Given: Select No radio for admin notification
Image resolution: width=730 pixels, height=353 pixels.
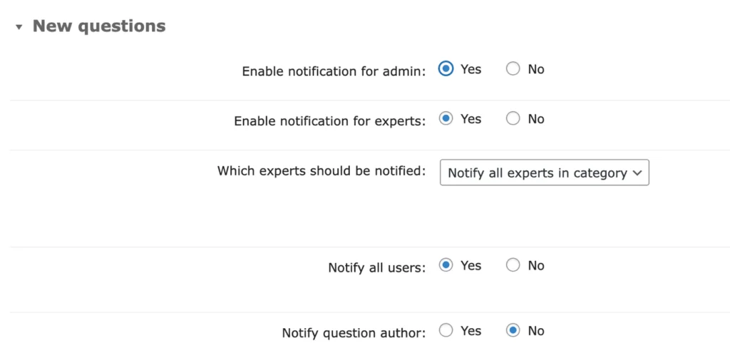Looking at the screenshot, I should click(x=513, y=69).
